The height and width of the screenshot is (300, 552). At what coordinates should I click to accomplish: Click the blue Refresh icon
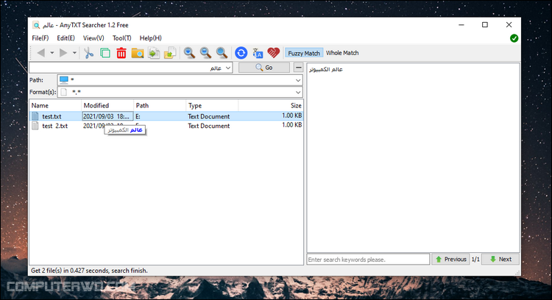click(241, 53)
